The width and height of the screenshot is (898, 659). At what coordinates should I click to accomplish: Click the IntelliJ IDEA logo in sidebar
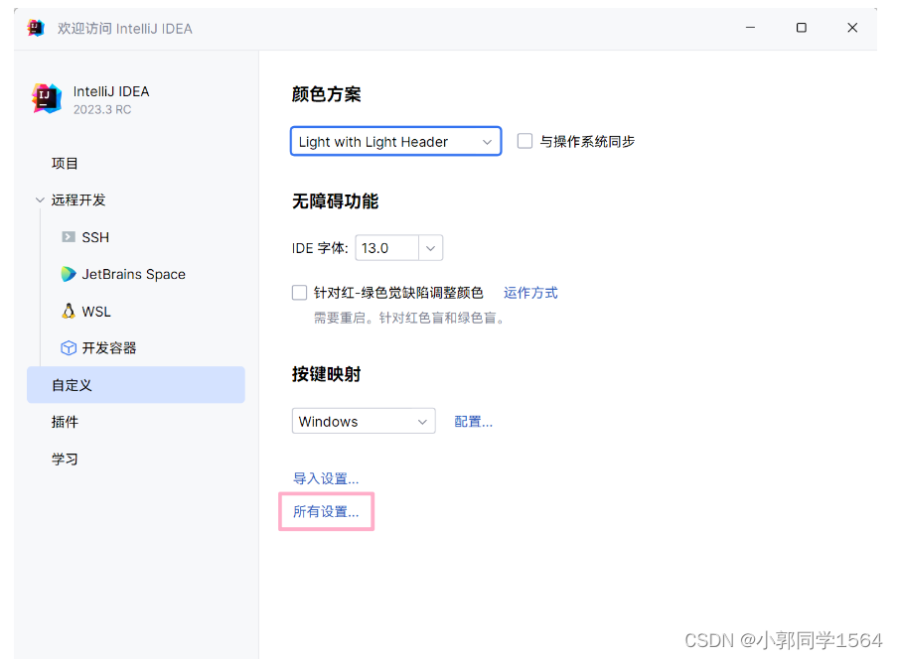coord(47,99)
